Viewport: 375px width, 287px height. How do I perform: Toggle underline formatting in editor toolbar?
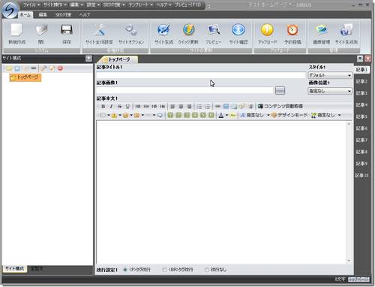click(127, 107)
